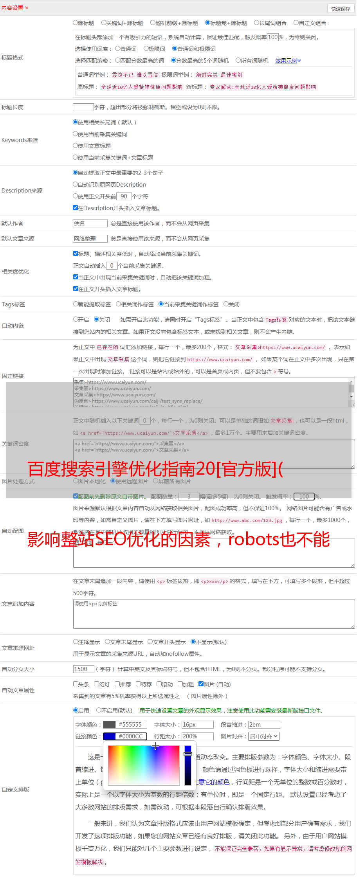Screen dimensions: 357x880
Task: Edit the 默认作者 field containing 佚名
Action: (x=90, y=223)
